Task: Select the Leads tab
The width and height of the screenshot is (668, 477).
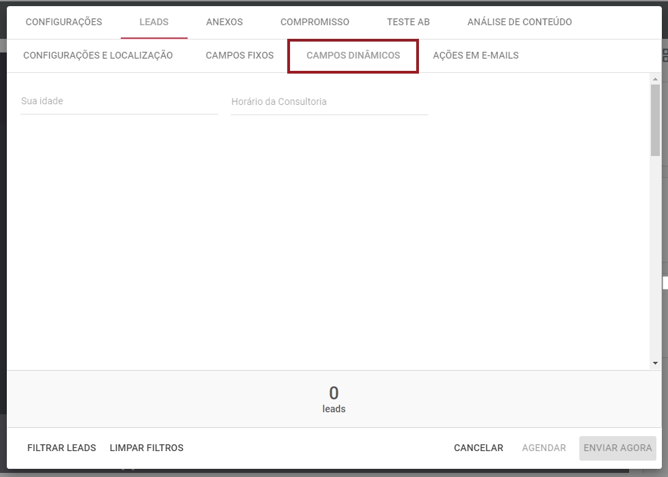Action: (x=154, y=22)
